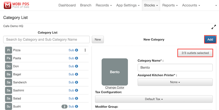Go to the Branch page

86,5
